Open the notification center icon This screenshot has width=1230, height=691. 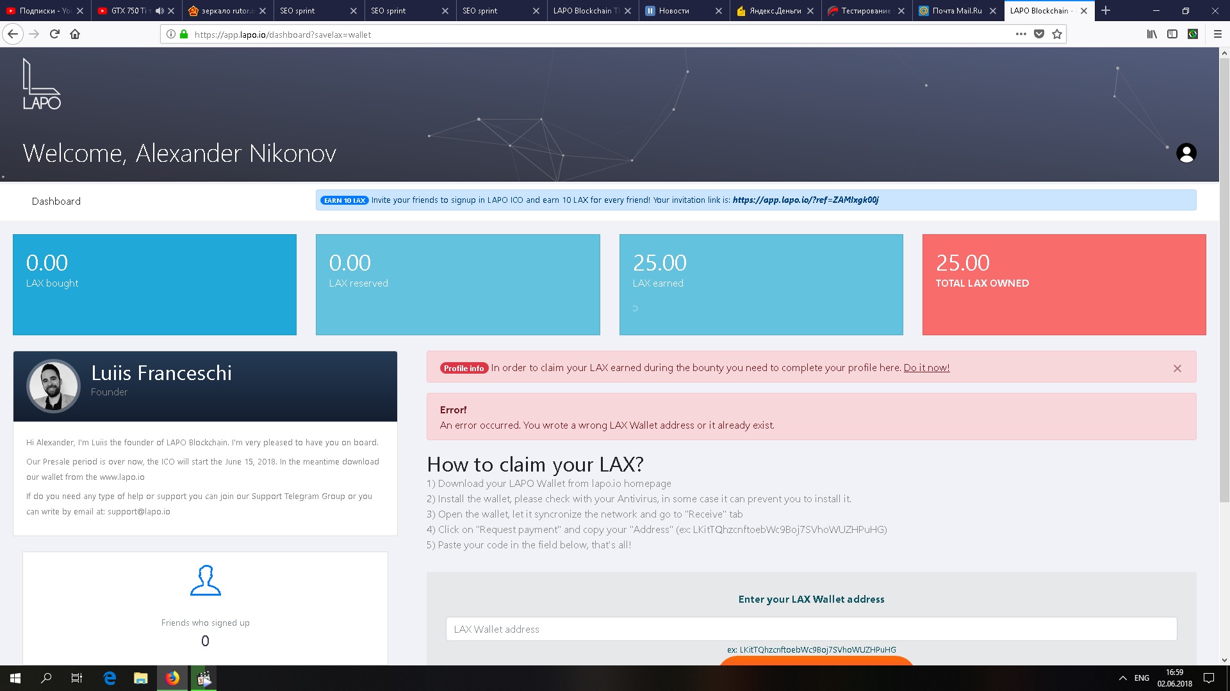coord(1209,678)
